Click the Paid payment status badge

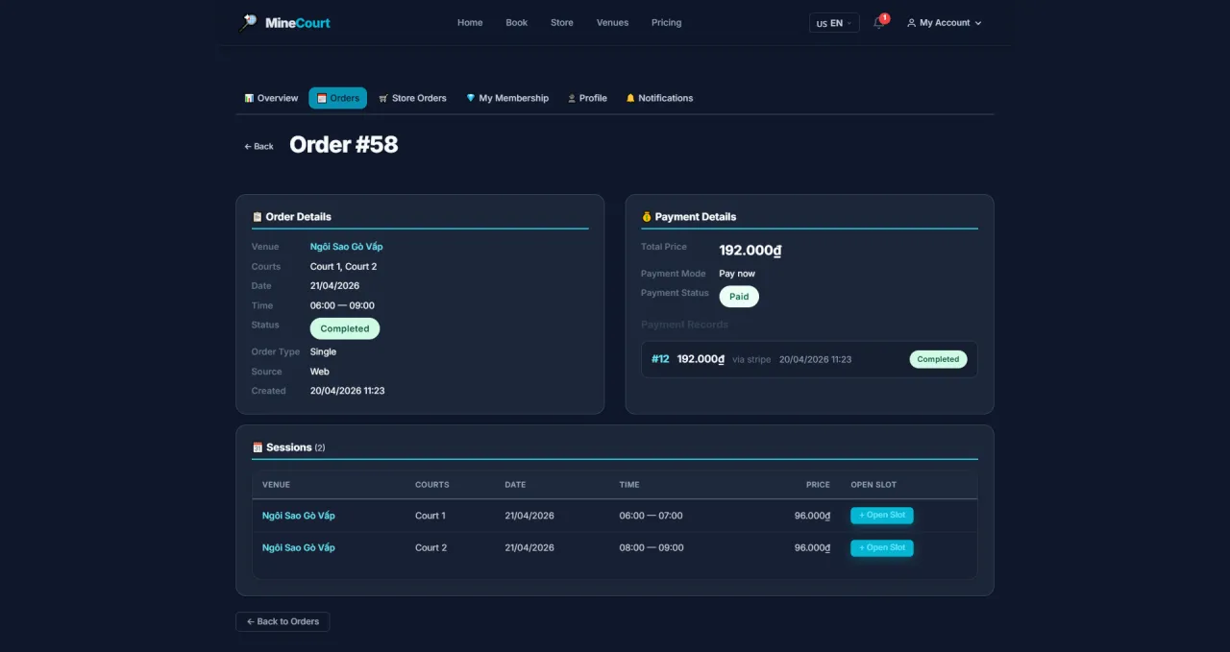click(x=739, y=297)
